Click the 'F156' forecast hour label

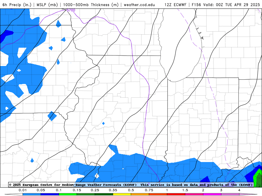point(196,5)
